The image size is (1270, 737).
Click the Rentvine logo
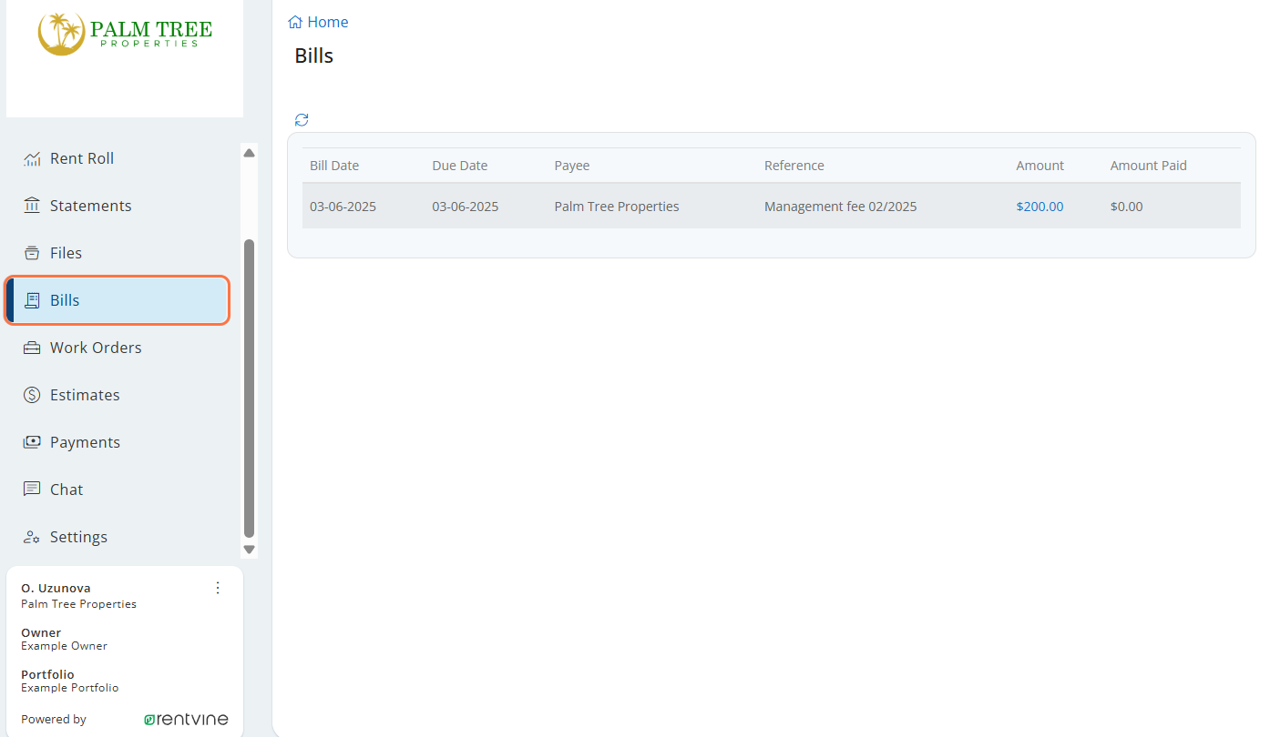(187, 719)
